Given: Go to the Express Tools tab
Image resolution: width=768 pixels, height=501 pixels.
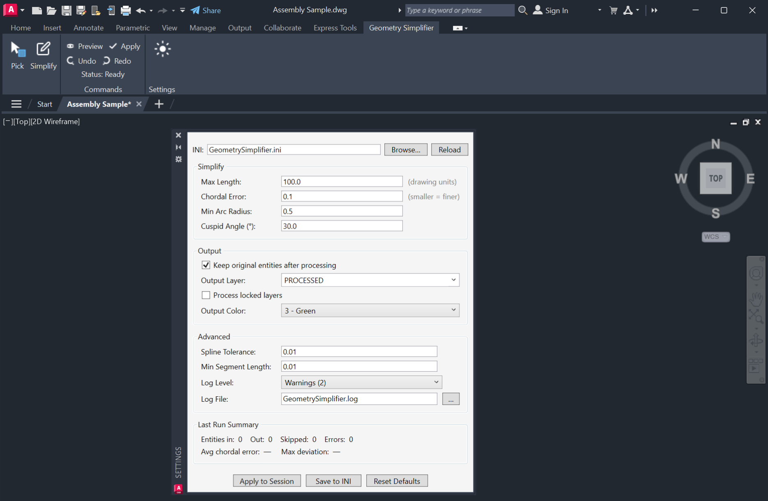Looking at the screenshot, I should pos(335,28).
